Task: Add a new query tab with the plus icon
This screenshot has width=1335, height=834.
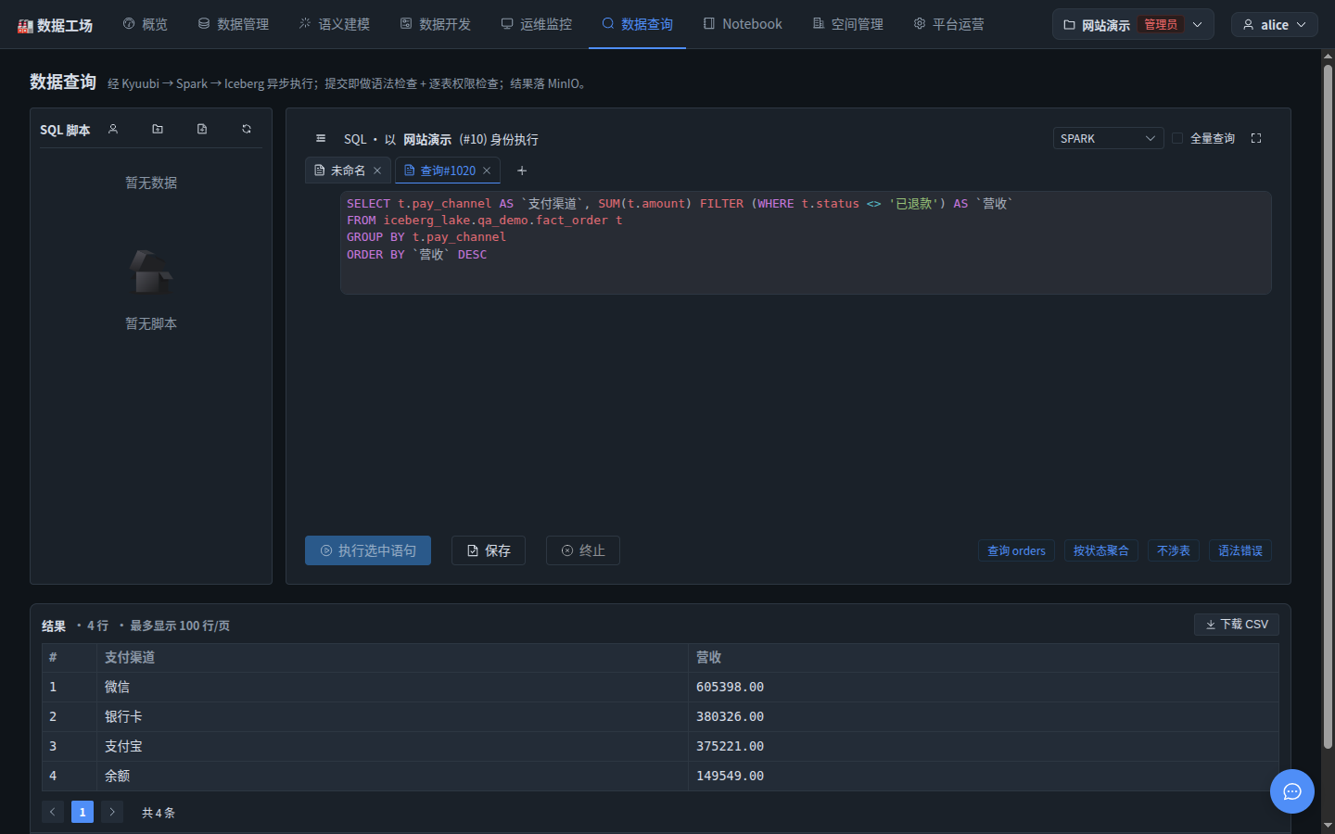Action: pyautogui.click(x=522, y=171)
